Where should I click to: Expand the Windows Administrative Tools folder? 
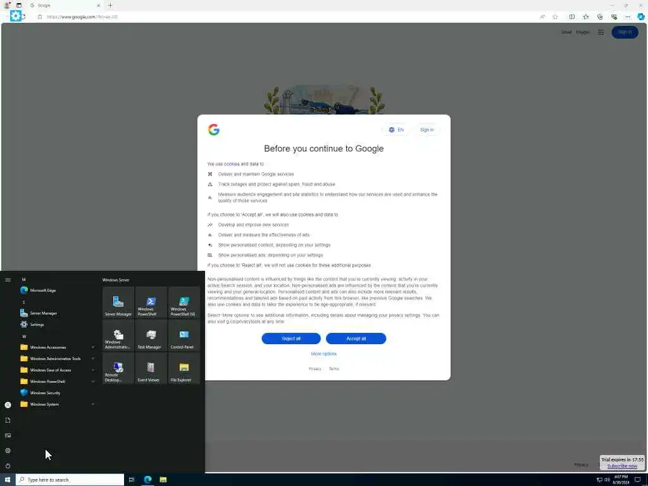[x=57, y=359]
